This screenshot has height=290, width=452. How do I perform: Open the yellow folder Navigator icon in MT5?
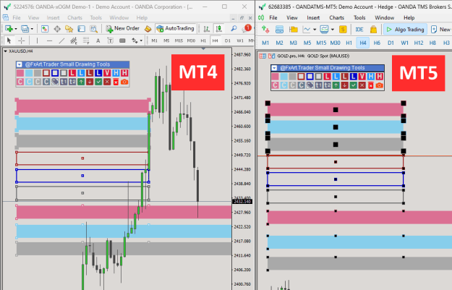(293, 30)
